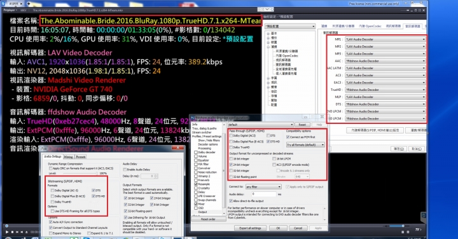Open the 'Try all formats (default)' dropdown
Screen dimensions: 458x239
[305, 145]
